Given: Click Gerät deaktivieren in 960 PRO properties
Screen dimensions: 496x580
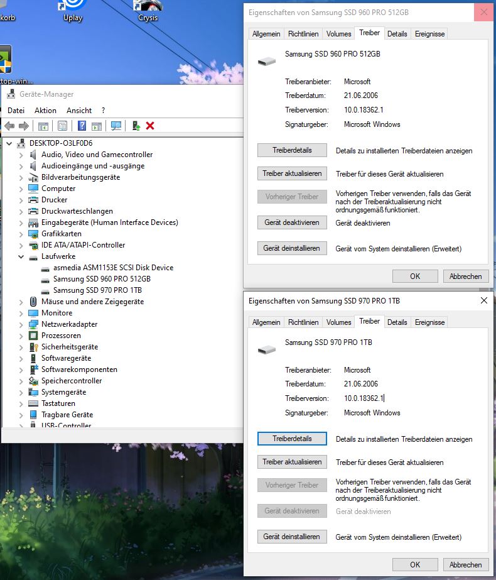Looking at the screenshot, I should [292, 222].
